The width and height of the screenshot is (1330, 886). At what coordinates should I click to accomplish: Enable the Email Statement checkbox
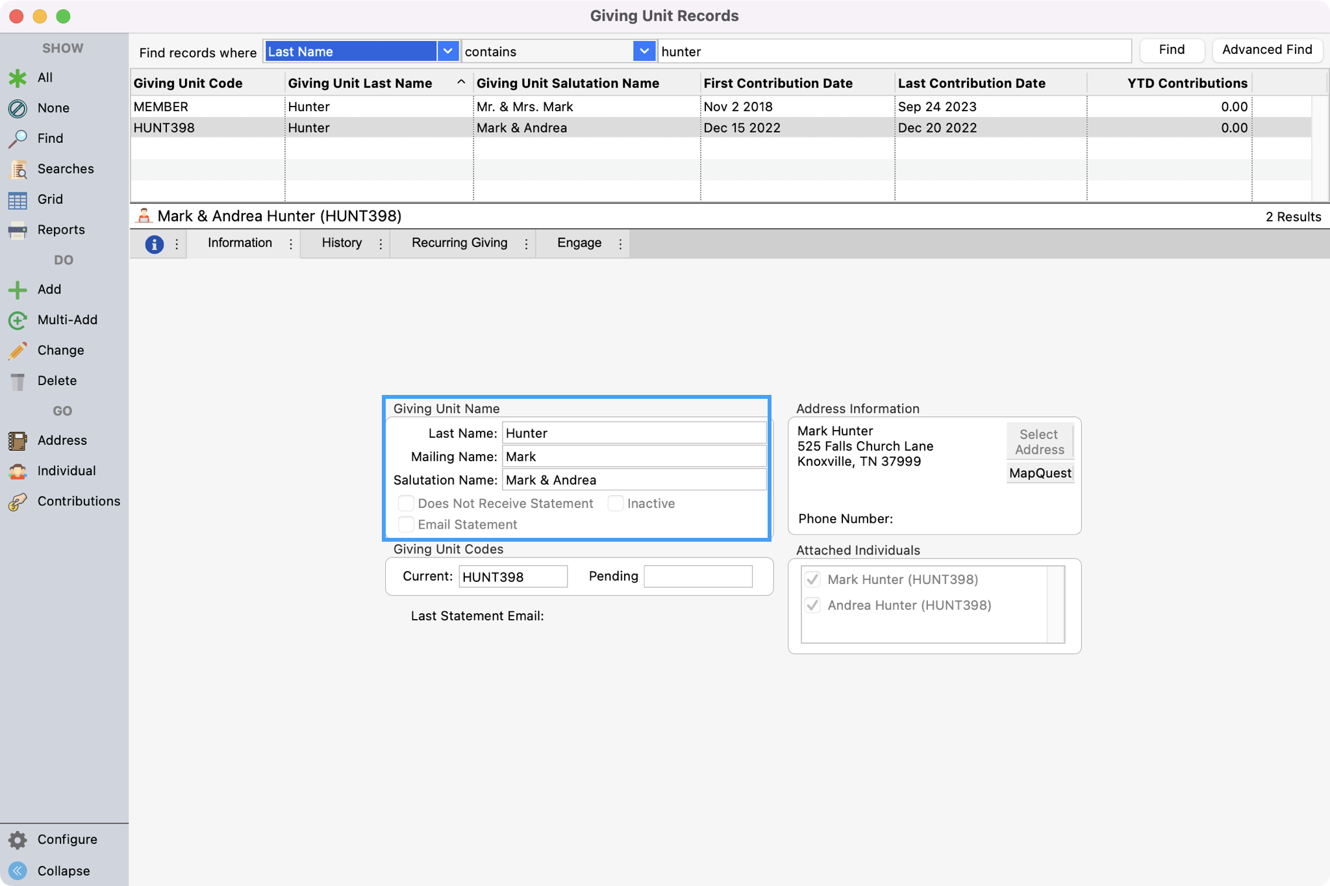(406, 524)
